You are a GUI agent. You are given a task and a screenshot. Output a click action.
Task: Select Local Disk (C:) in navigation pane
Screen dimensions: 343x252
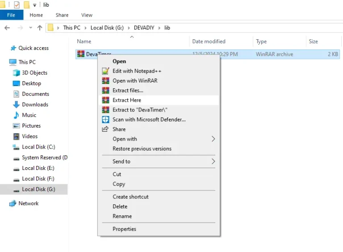point(38,147)
